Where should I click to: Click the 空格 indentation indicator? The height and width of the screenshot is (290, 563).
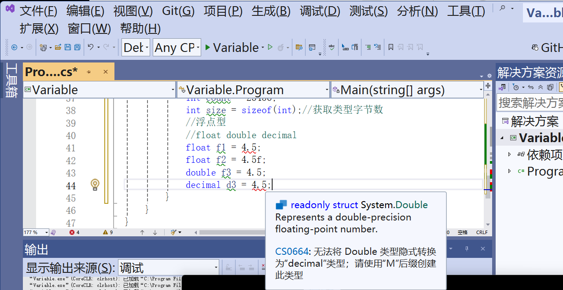tap(463, 232)
